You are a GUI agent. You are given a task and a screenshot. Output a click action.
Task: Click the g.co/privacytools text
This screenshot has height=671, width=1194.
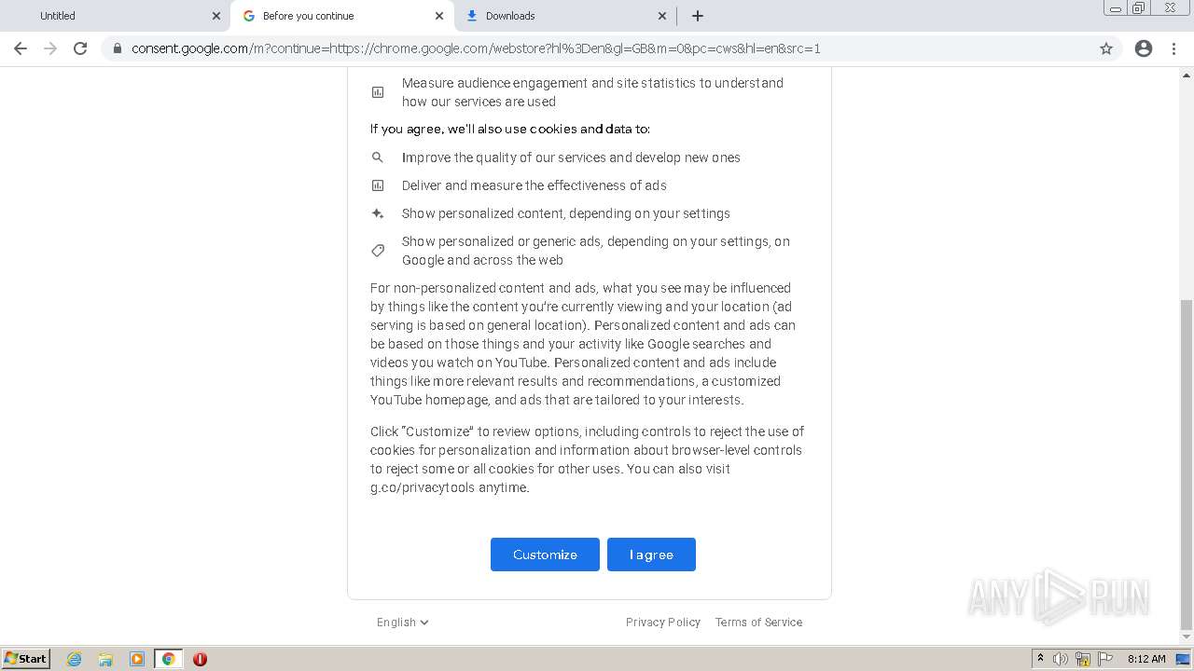click(x=423, y=487)
